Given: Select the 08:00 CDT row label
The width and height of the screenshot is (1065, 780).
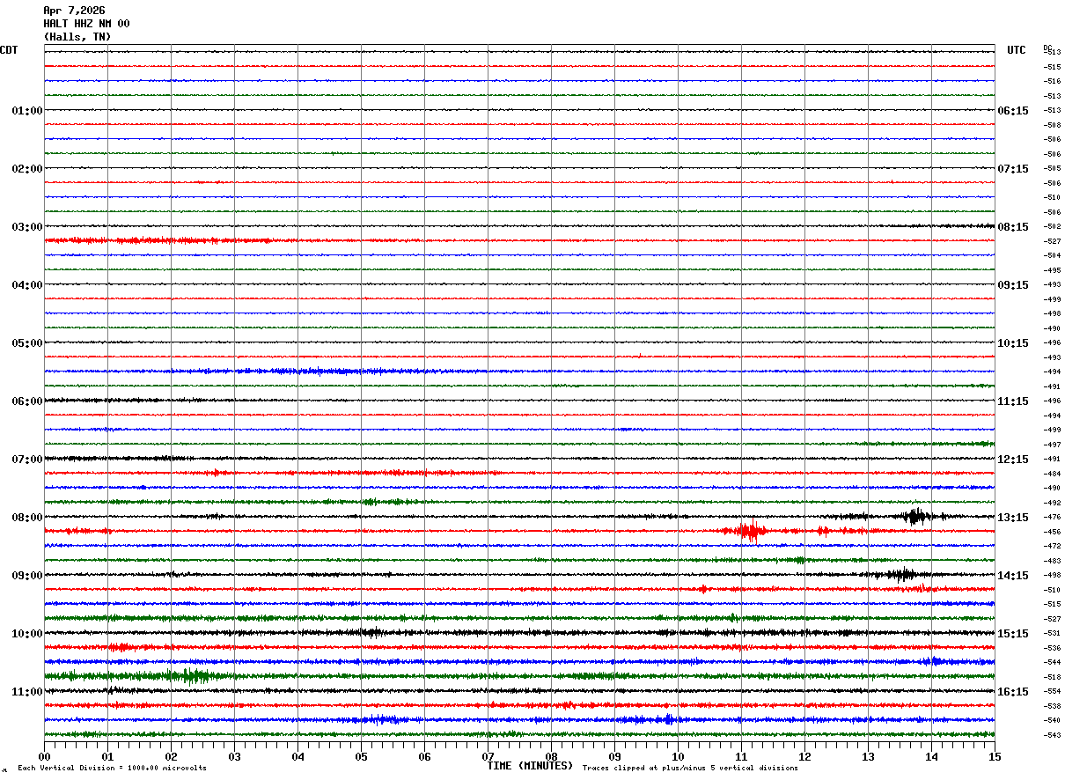Looking at the screenshot, I should coord(27,518).
